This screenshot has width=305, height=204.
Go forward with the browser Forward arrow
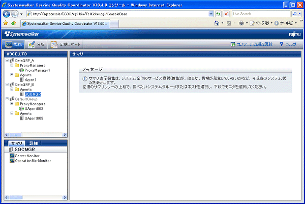[x=15, y=14]
